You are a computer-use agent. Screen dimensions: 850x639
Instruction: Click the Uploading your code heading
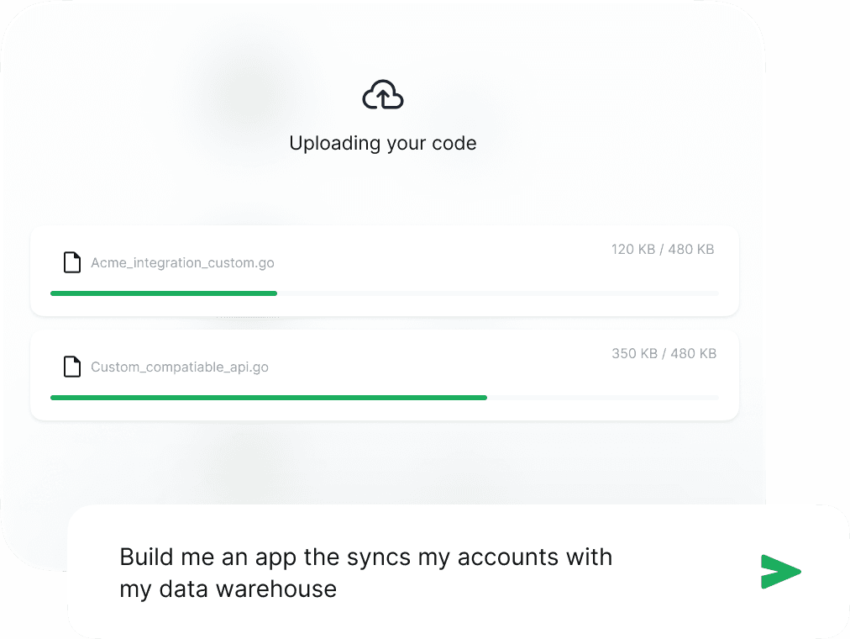383,143
